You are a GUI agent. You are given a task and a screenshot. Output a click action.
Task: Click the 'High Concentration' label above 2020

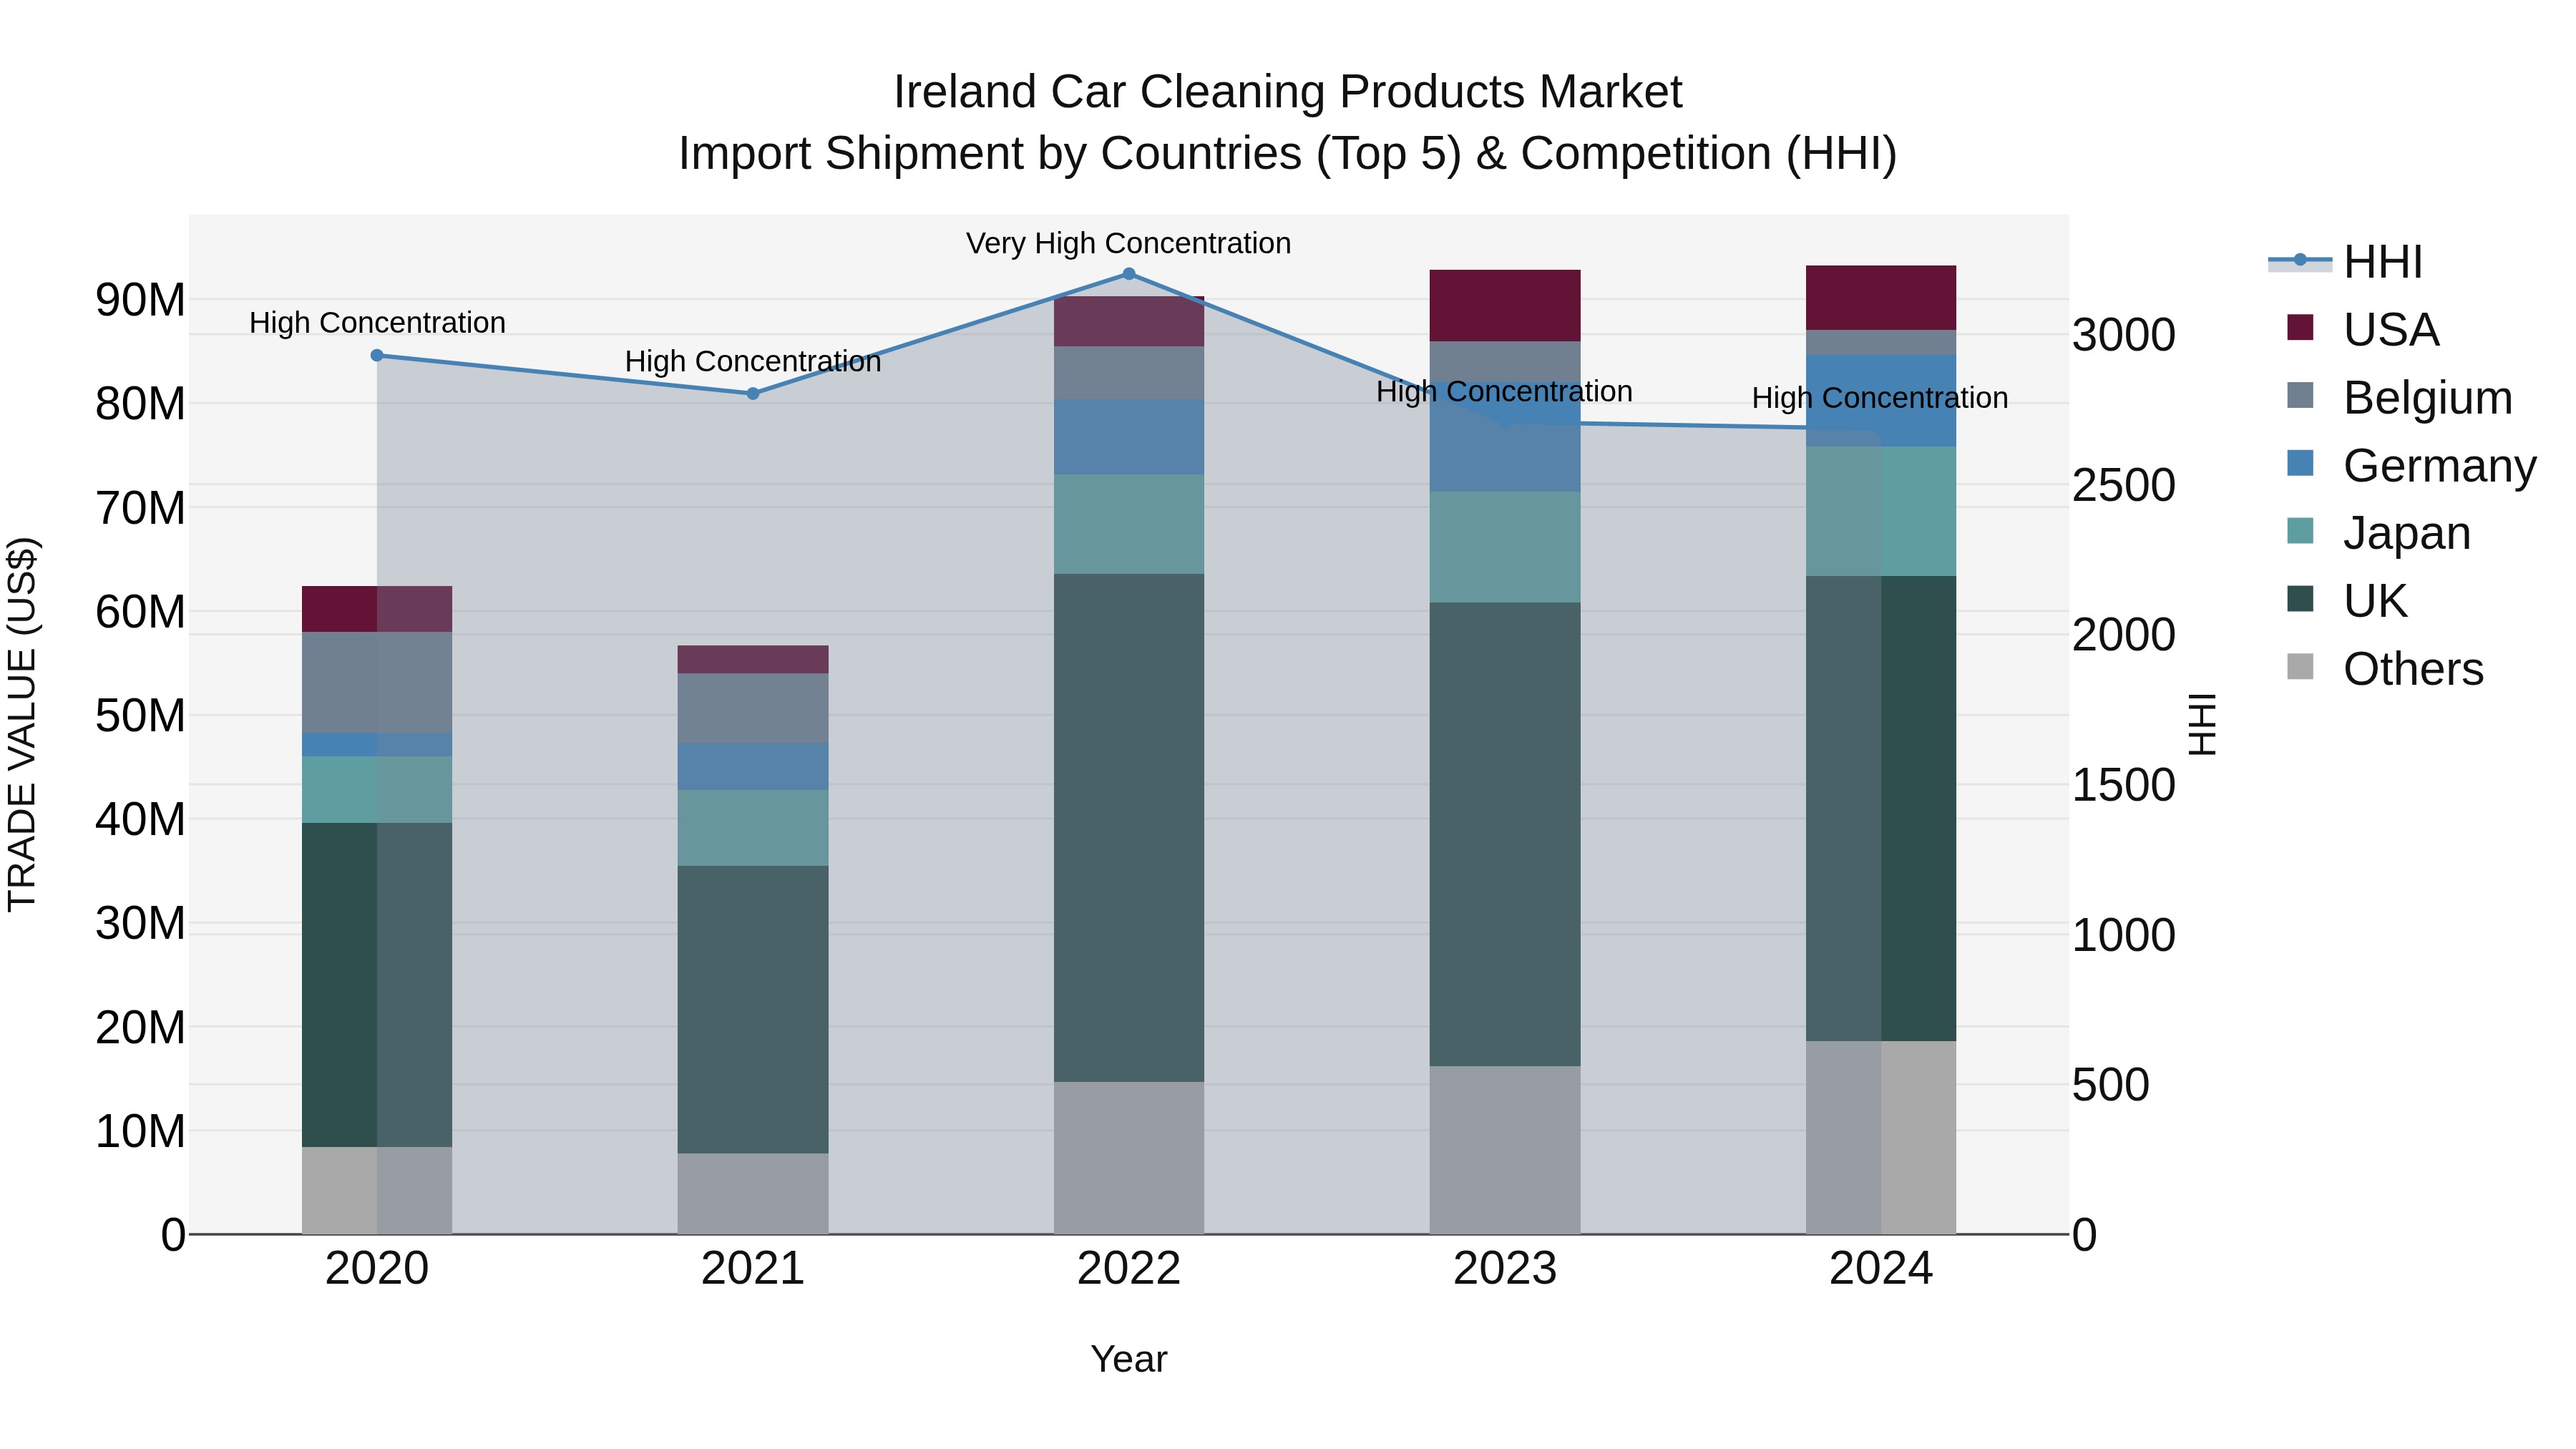[377, 323]
